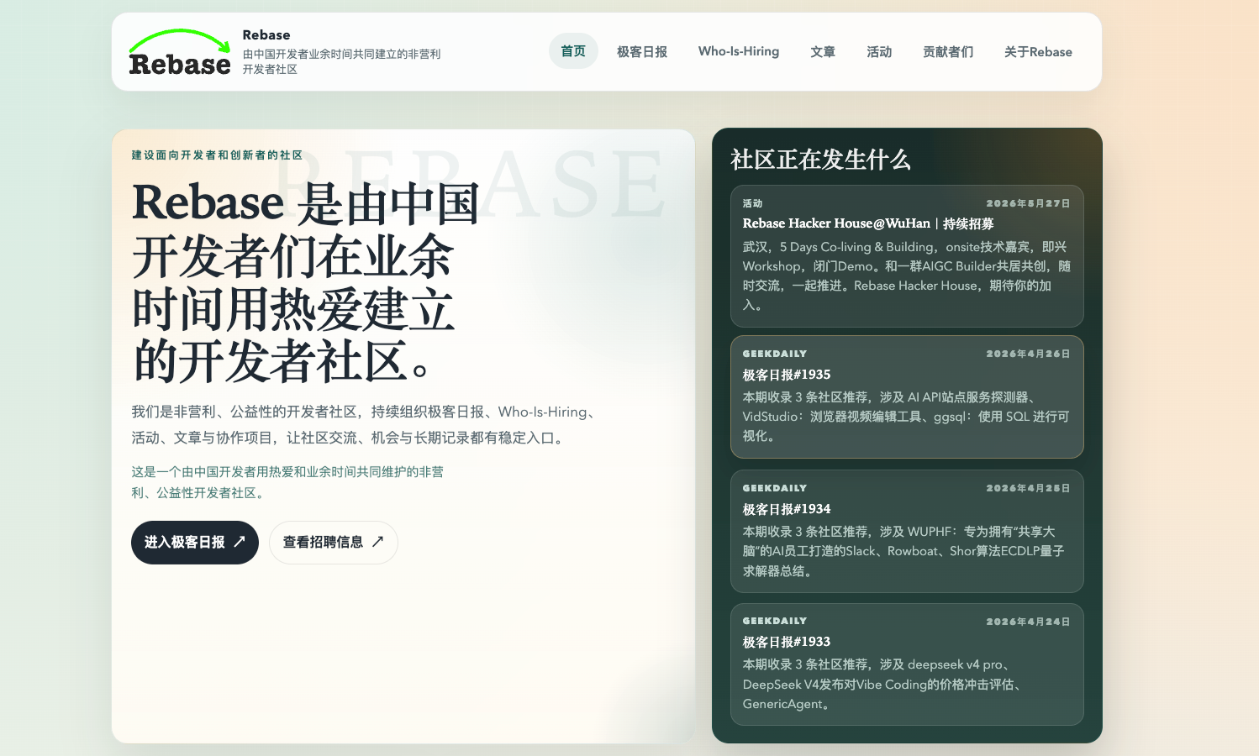The image size is (1259, 756).
Task: Open the 极客日报#1933 entry
Action: coord(787,642)
